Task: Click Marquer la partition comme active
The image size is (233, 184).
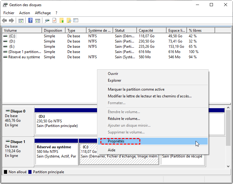Action: 136,89
